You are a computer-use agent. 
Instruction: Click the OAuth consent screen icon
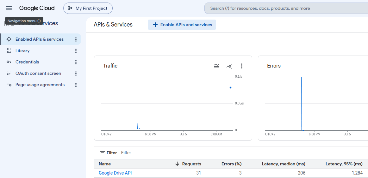tap(9, 73)
